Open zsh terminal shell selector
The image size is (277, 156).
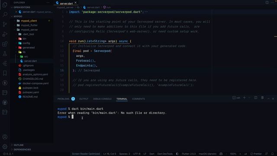(236, 97)
